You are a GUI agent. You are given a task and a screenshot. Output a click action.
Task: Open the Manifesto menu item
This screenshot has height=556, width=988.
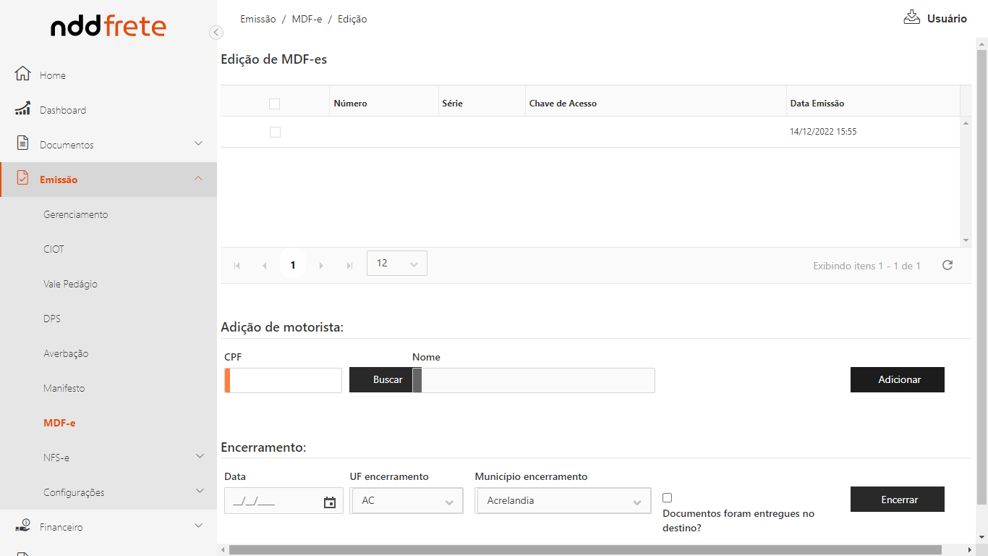pyautogui.click(x=64, y=388)
